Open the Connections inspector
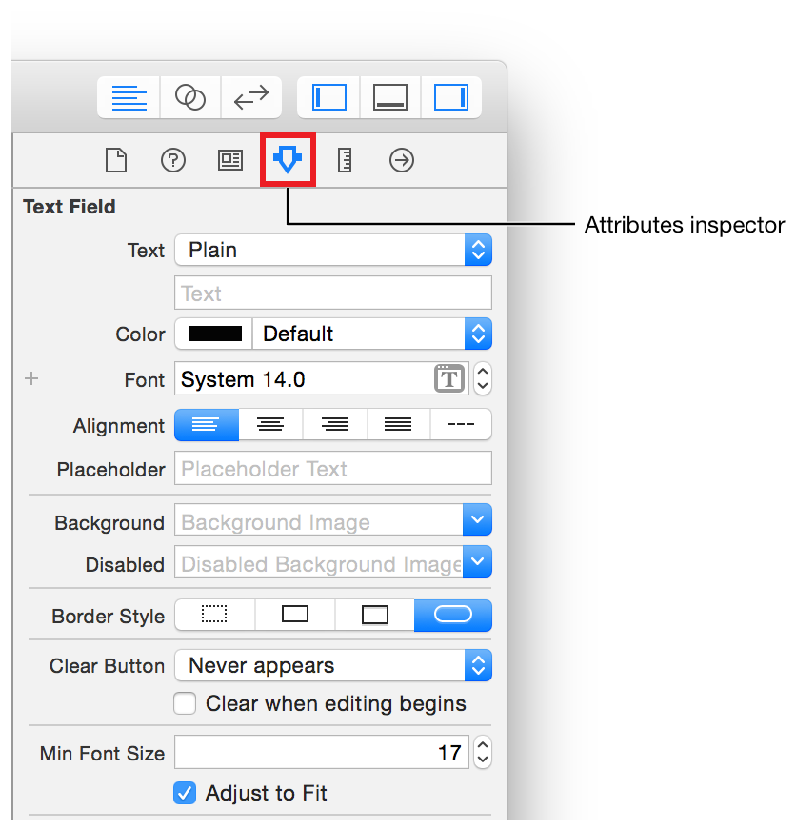Viewport: 796px width, 831px height. [402, 160]
